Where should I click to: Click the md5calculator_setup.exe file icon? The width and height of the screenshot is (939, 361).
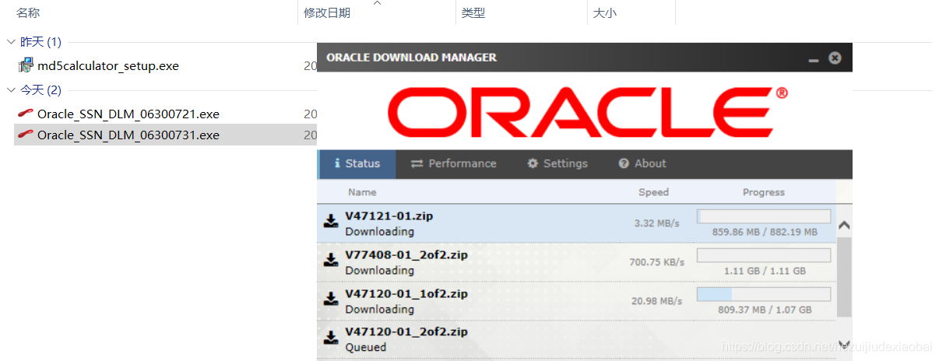pos(26,65)
